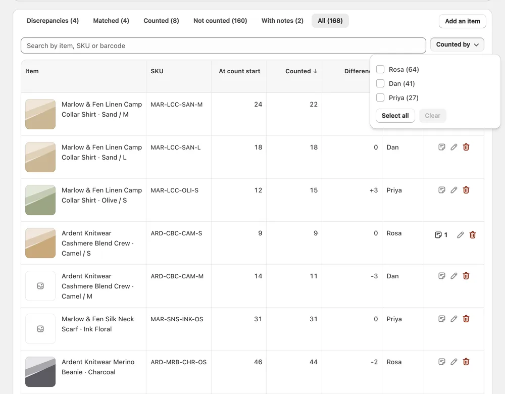Delete the Silk Neck Scarf Ink Floral row
Screen dimensions: 505x394
coord(466,319)
